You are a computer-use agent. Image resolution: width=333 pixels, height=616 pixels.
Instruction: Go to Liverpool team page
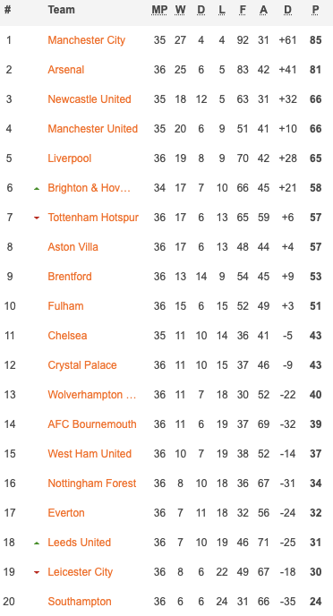click(x=70, y=158)
